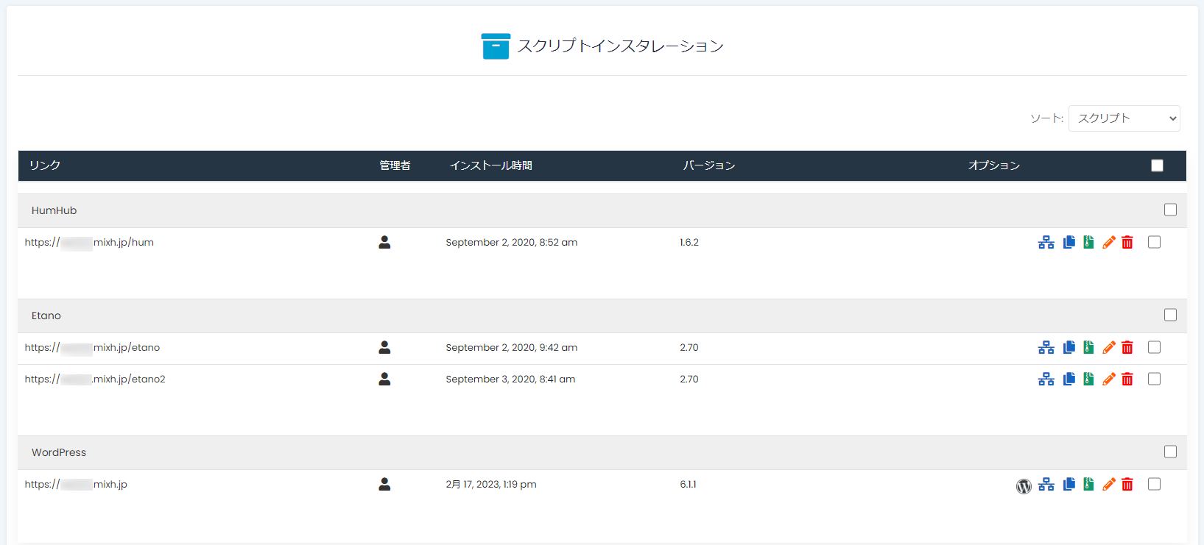This screenshot has height=545, width=1204.
Task: Back up the mixh.jp/etano2 installation
Action: [1088, 379]
